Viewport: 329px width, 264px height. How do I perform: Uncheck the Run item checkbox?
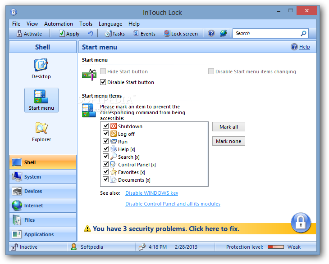[x=106, y=141]
